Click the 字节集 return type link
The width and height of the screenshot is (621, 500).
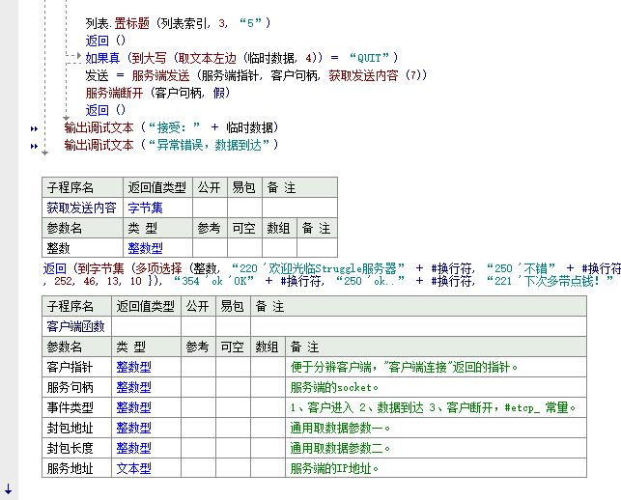(146, 208)
